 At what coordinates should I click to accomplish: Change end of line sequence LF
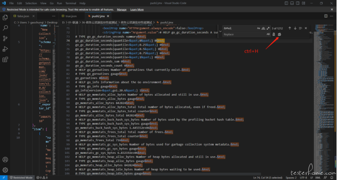[311, 178]
